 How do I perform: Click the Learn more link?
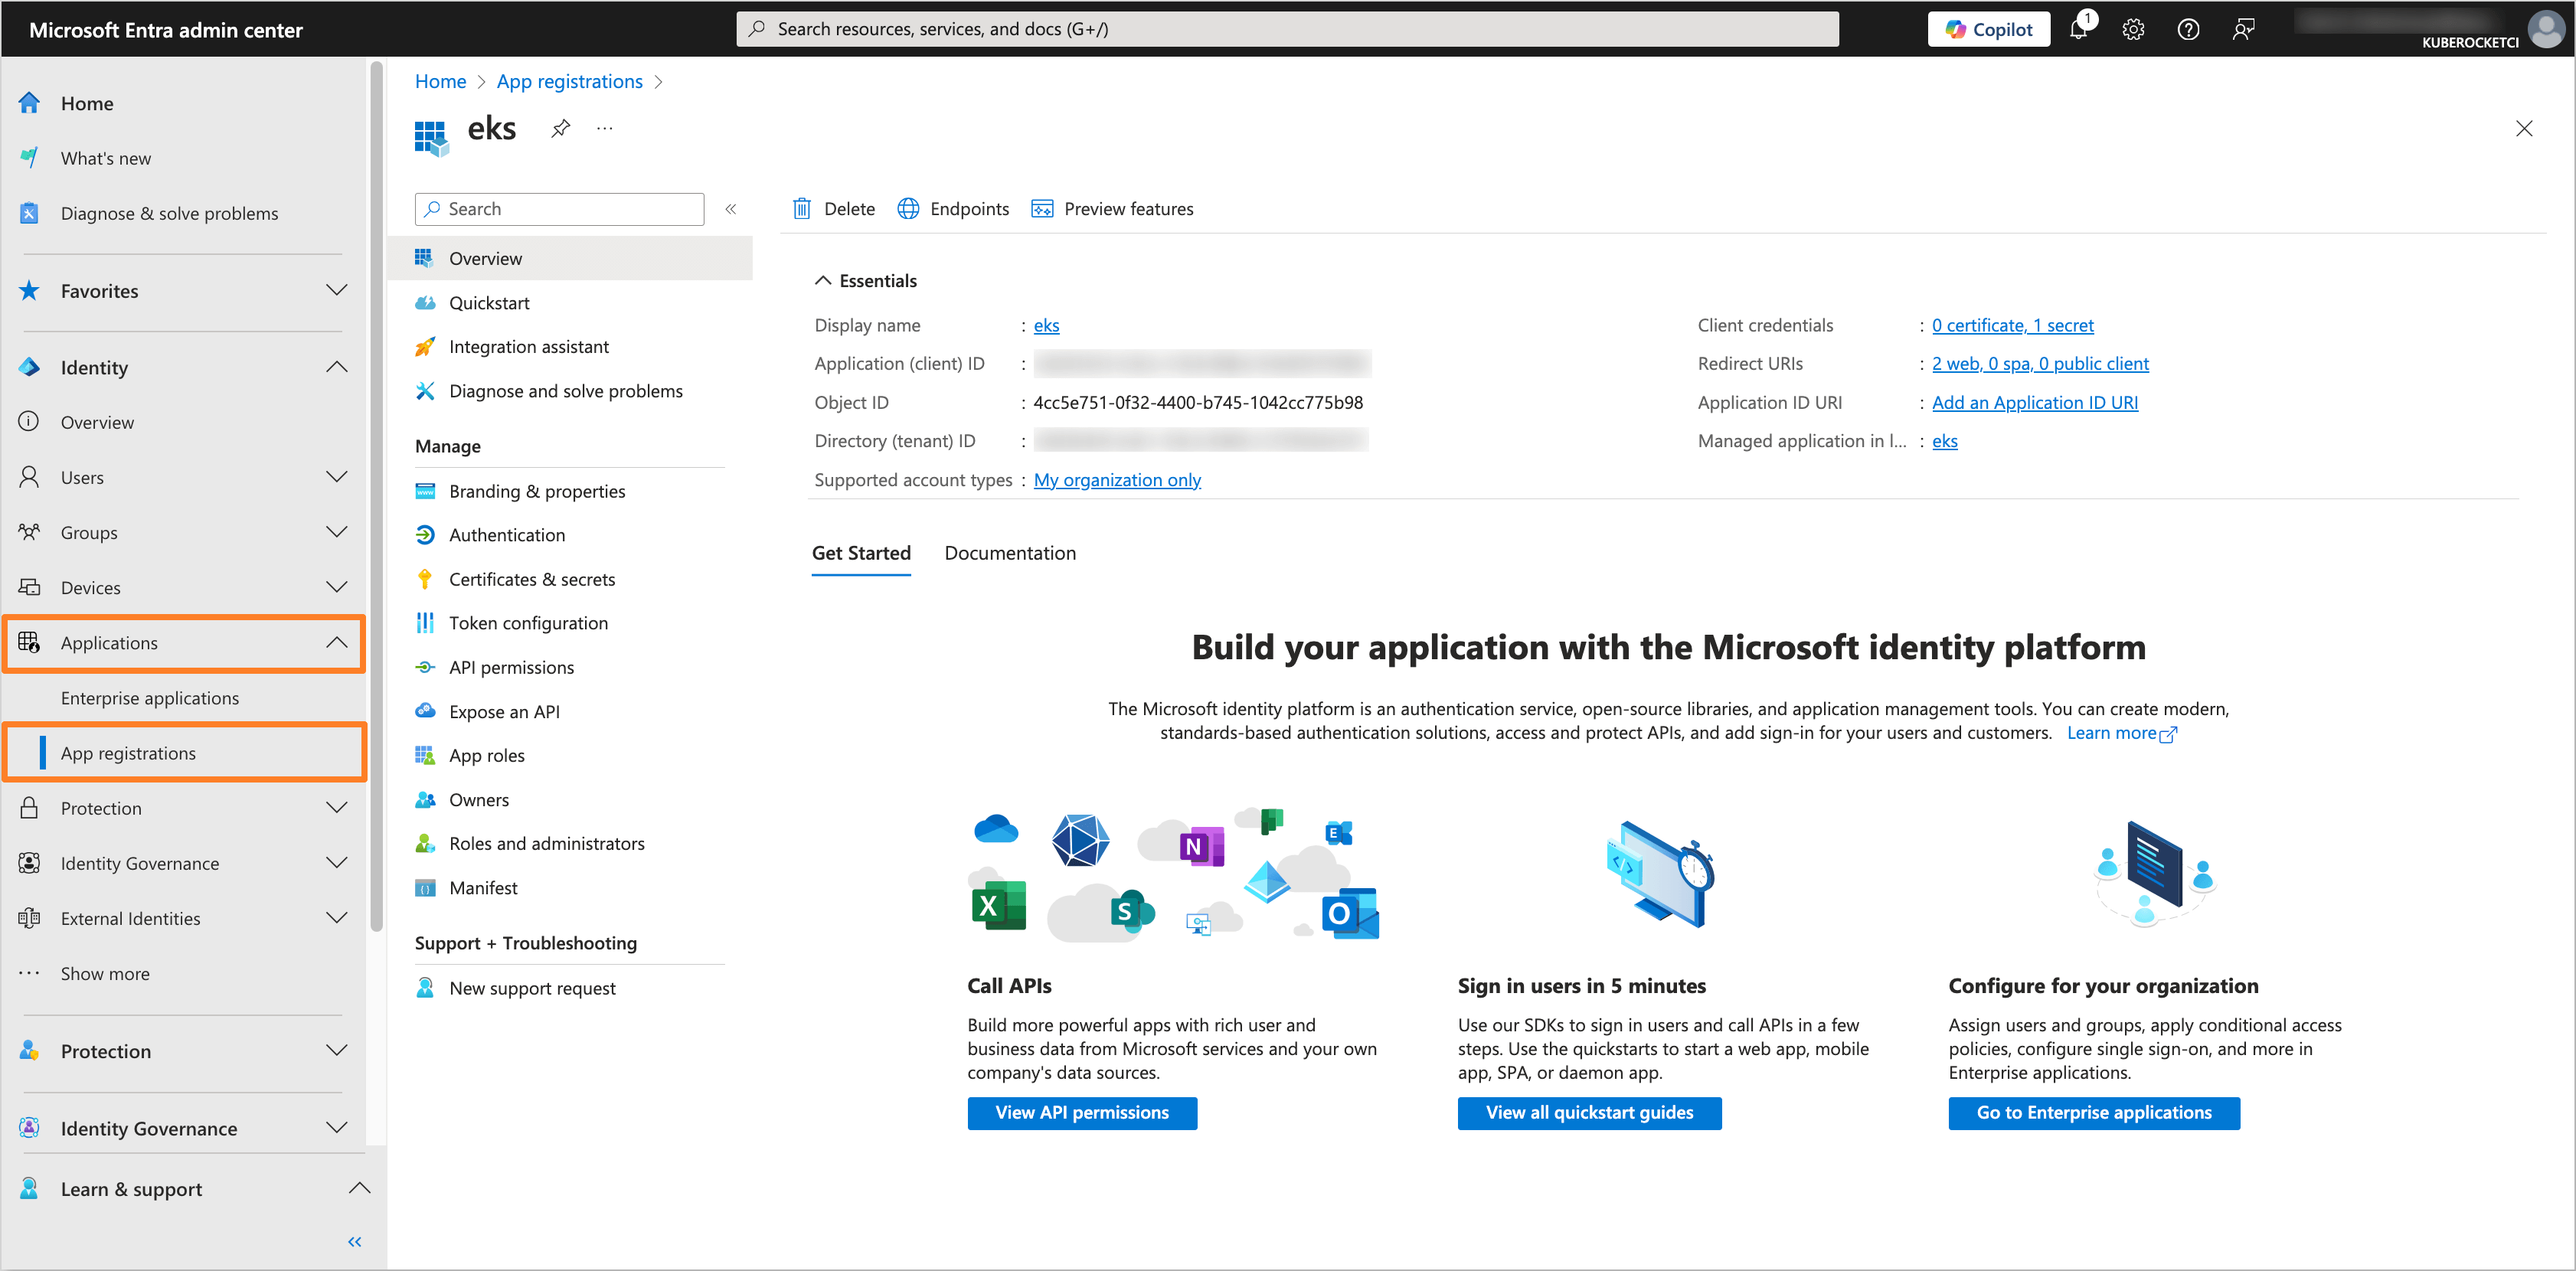point(2121,733)
